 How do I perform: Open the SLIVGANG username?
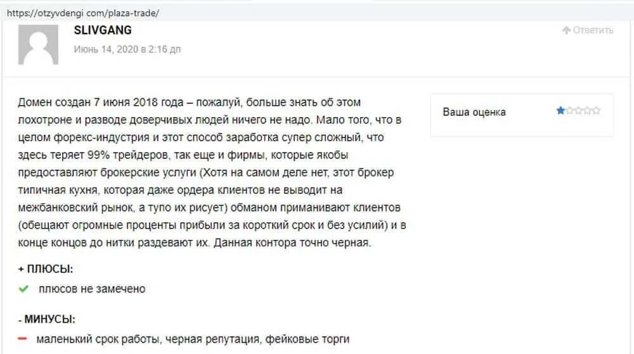[x=103, y=30]
